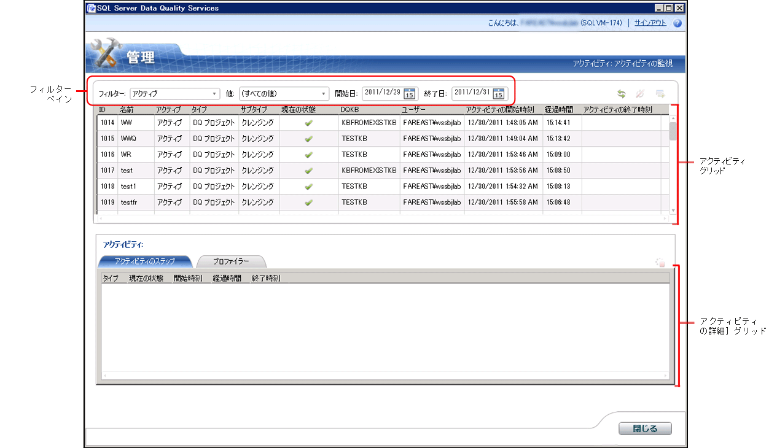
Task: Switch to the プロファイラー tab
Action: point(231,261)
